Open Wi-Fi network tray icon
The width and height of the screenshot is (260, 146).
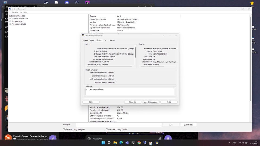[x=240, y=143]
